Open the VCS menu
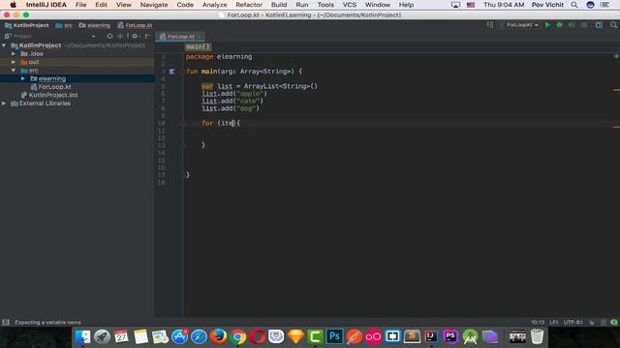This screenshot has height=348, width=620. [350, 5]
